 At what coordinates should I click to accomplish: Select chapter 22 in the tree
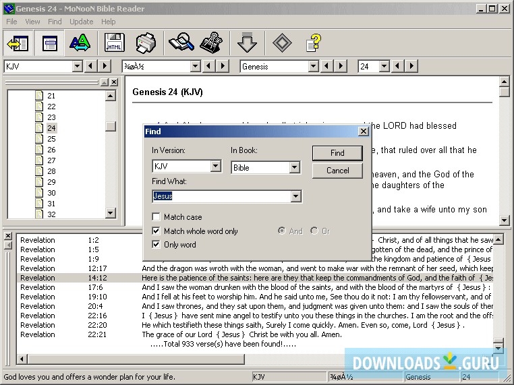(51, 106)
